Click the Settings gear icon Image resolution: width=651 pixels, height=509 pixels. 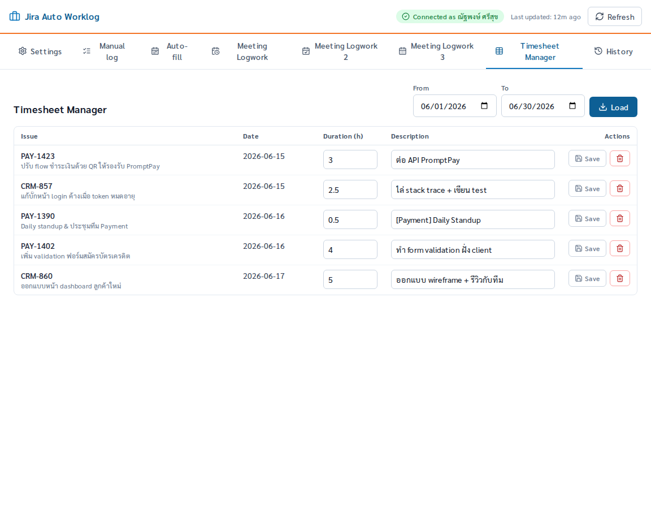23,51
